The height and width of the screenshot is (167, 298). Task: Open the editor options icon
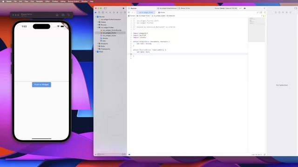point(261,13)
